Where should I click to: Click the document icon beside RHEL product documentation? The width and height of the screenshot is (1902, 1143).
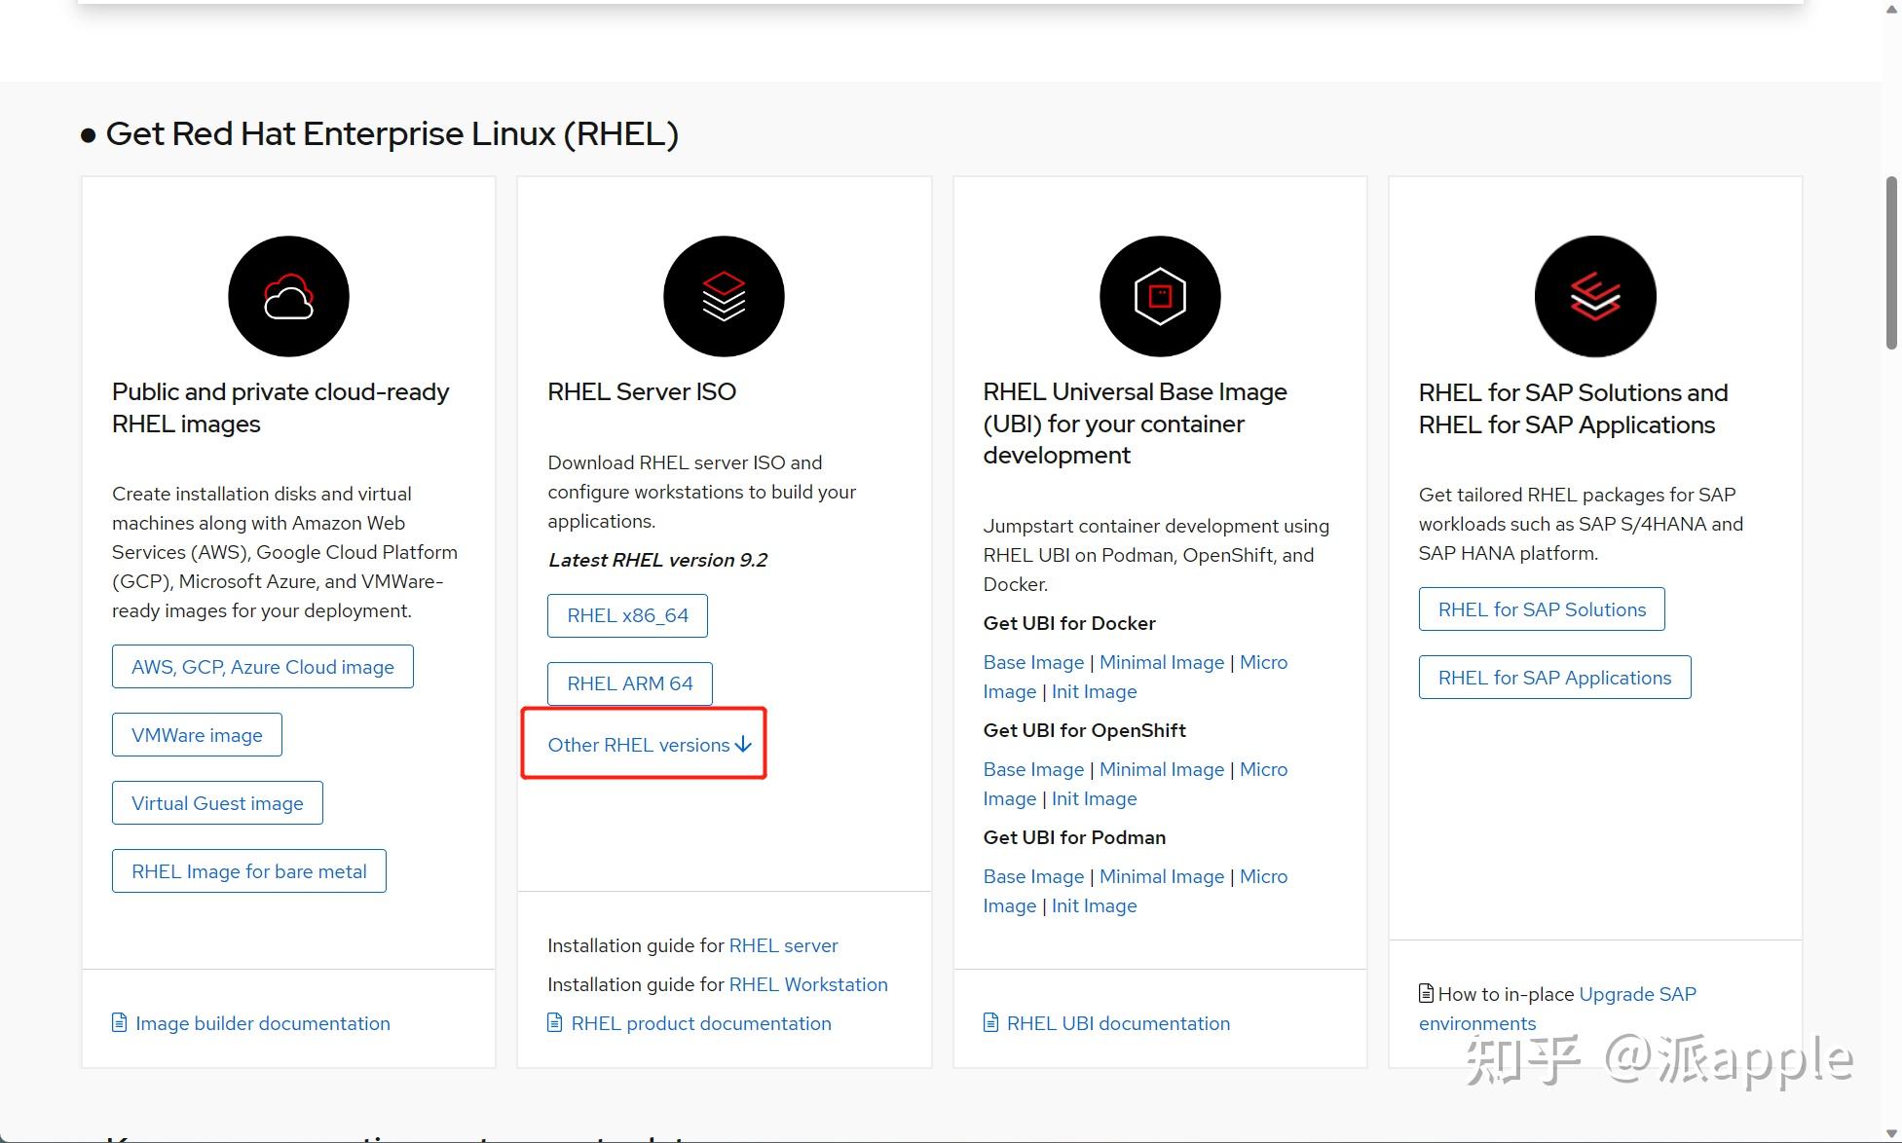coord(556,1022)
